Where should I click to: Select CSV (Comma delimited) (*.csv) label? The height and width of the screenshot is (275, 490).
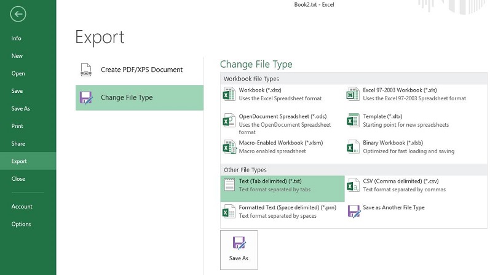point(401,181)
